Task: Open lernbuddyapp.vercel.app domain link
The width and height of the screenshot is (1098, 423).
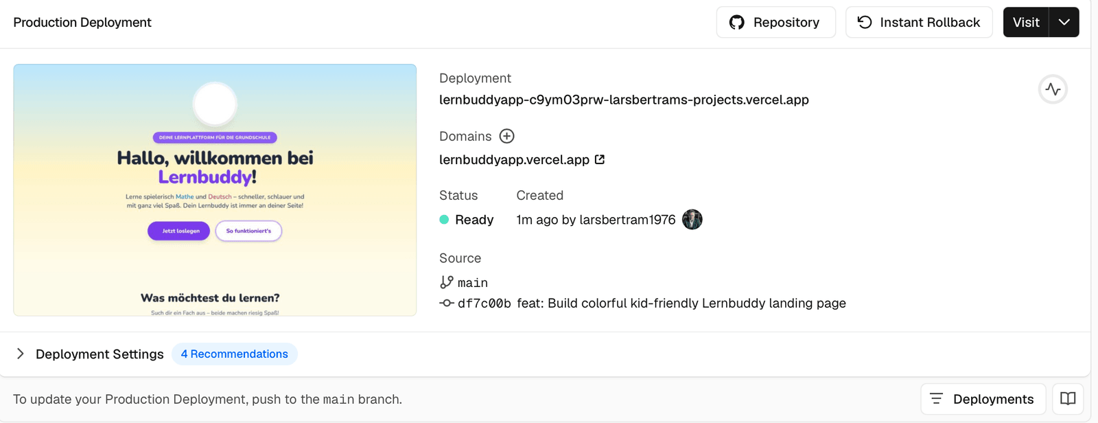Action: tap(514, 160)
